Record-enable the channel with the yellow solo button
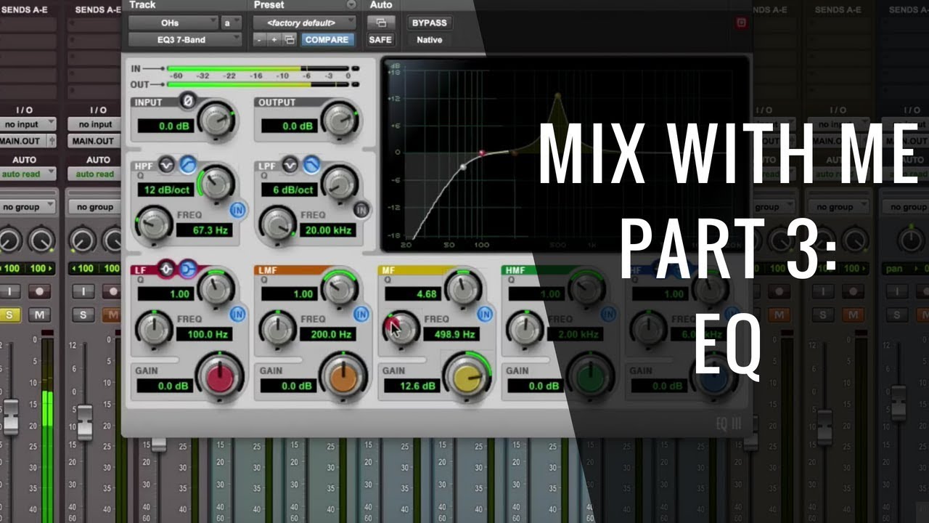 click(x=38, y=291)
